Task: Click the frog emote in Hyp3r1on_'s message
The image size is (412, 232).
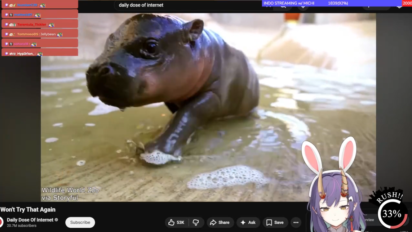Action: 40,54
